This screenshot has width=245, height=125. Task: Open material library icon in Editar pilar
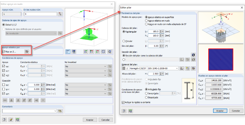(181, 68)
